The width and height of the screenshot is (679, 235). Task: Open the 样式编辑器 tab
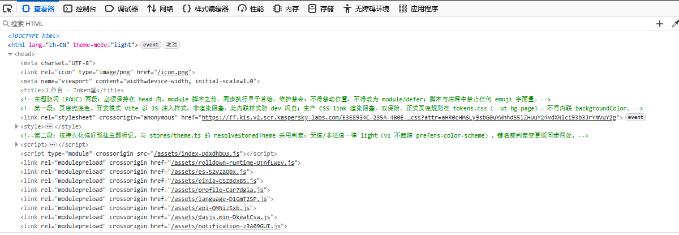pos(205,8)
